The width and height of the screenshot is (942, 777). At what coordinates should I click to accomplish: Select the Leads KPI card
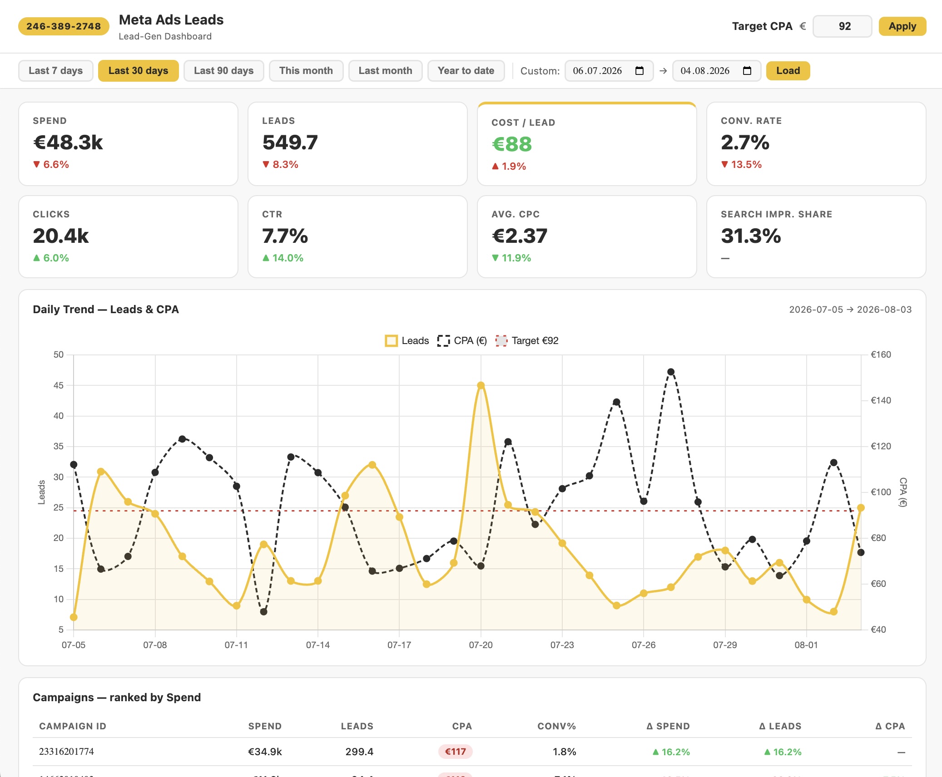(358, 144)
